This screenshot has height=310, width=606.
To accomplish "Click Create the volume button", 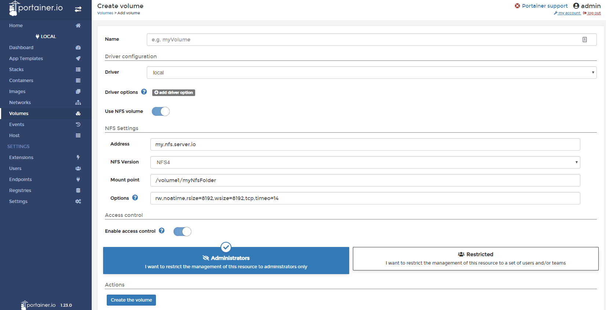I will click(x=131, y=300).
